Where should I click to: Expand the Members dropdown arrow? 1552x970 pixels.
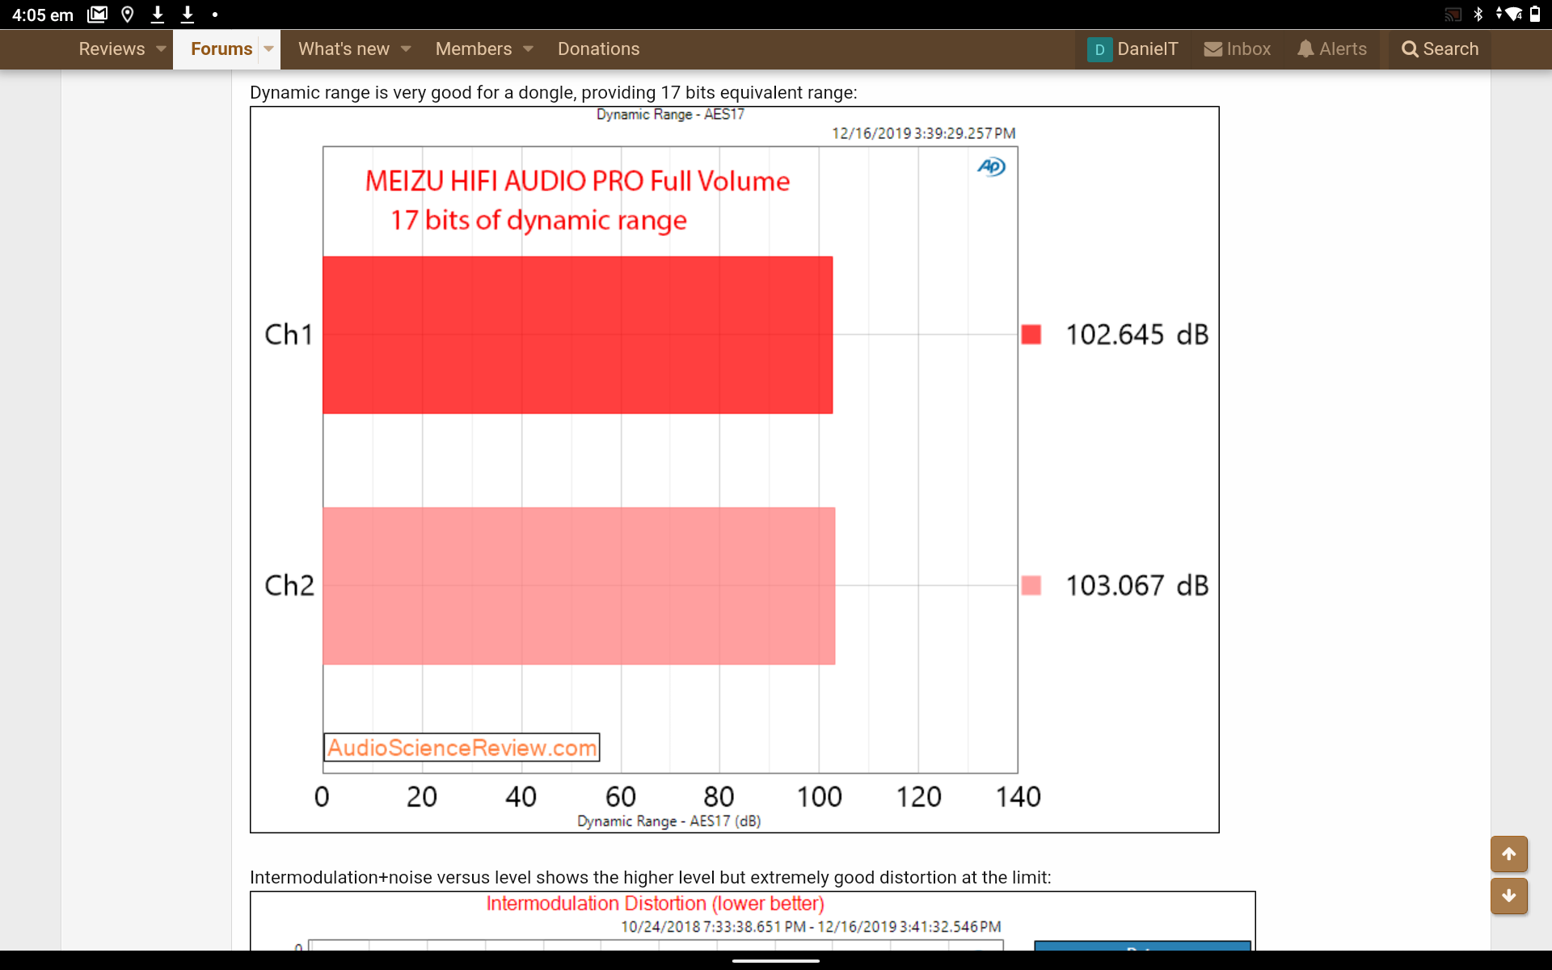528,49
